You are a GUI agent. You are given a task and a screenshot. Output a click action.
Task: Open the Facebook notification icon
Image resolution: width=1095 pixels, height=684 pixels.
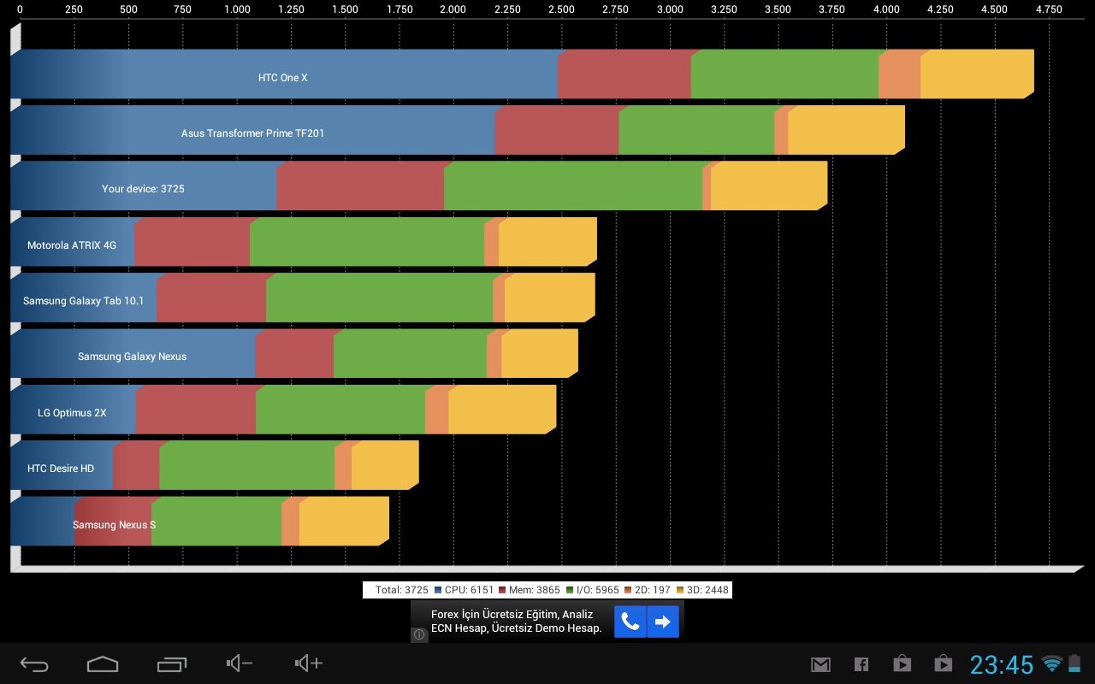(861, 664)
